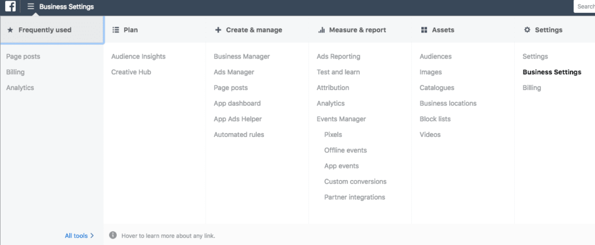Toggle the hamburger menu icon

31,6
